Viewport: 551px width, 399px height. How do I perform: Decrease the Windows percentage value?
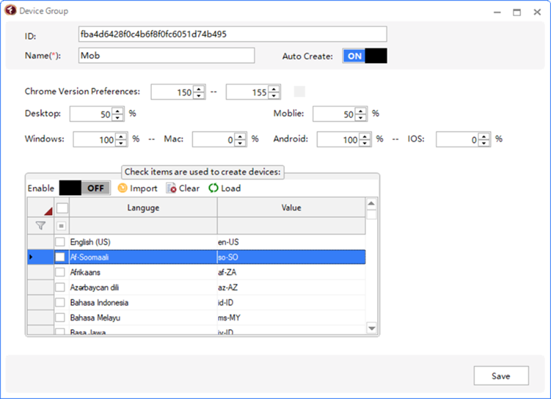(x=121, y=143)
